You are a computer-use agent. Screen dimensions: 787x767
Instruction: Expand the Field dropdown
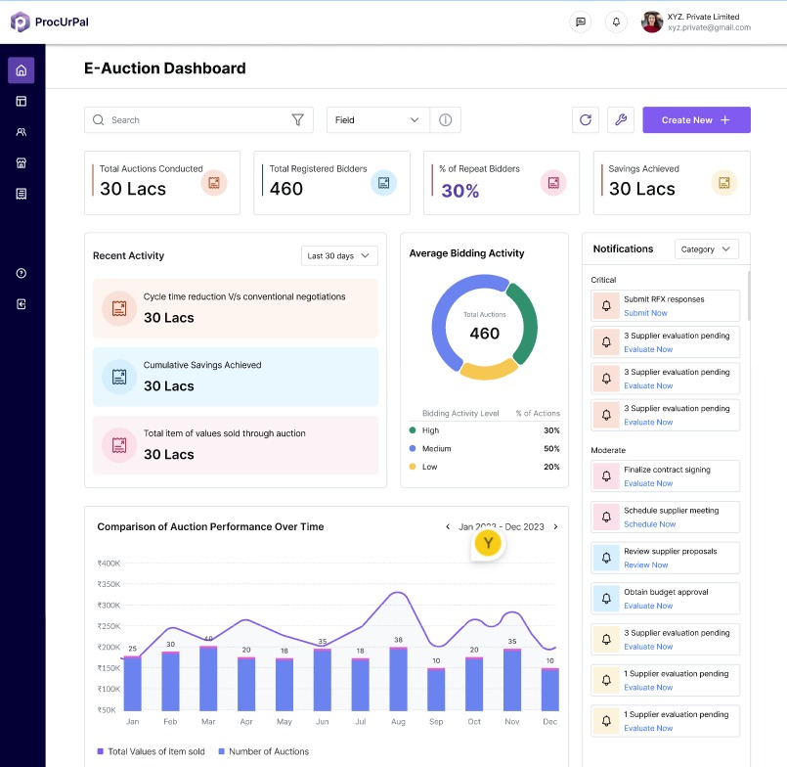point(377,120)
